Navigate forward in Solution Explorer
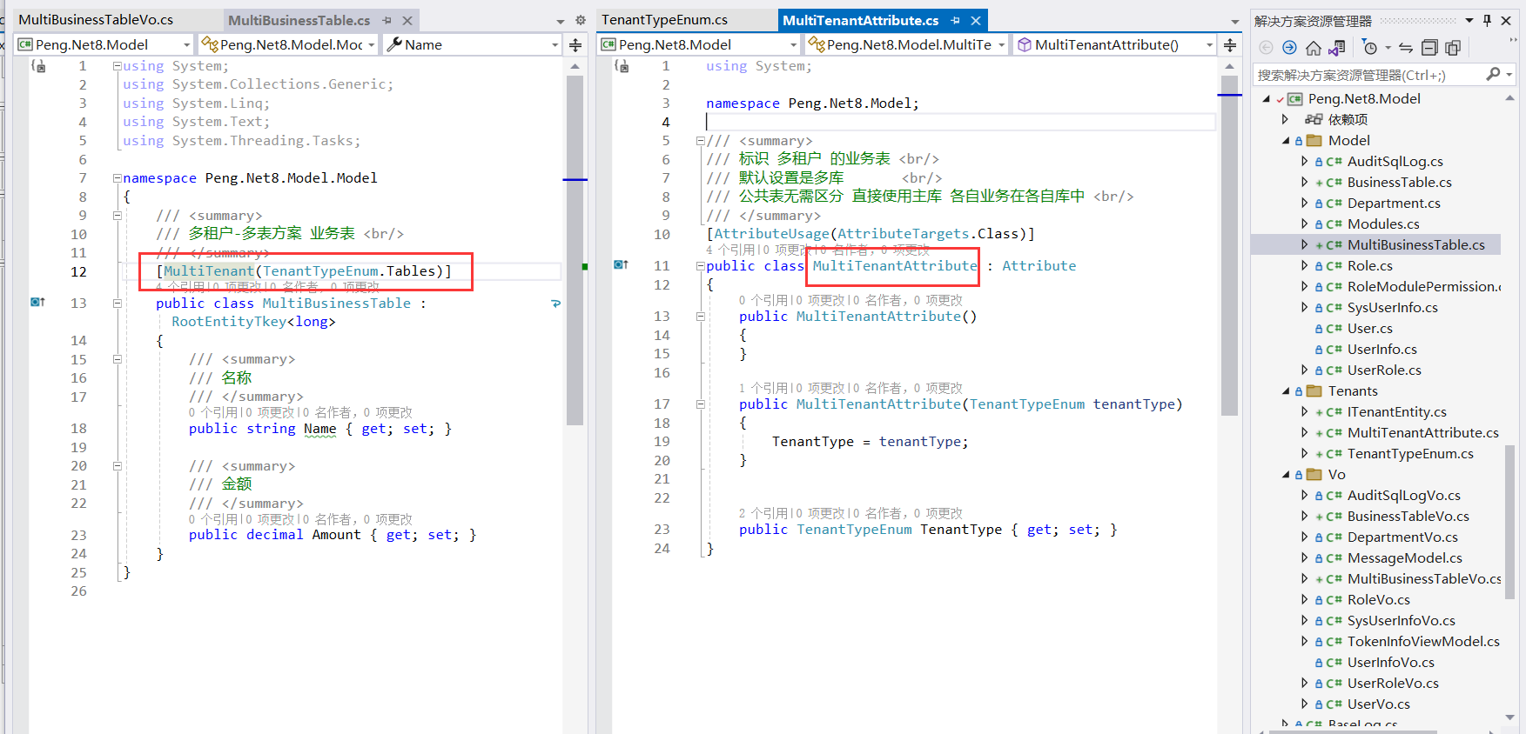Screen dimensions: 1526x734 click(x=1289, y=48)
